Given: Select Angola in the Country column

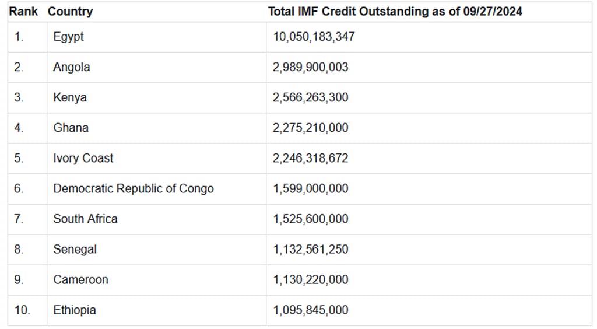Looking at the screenshot, I should pyautogui.click(x=72, y=67).
